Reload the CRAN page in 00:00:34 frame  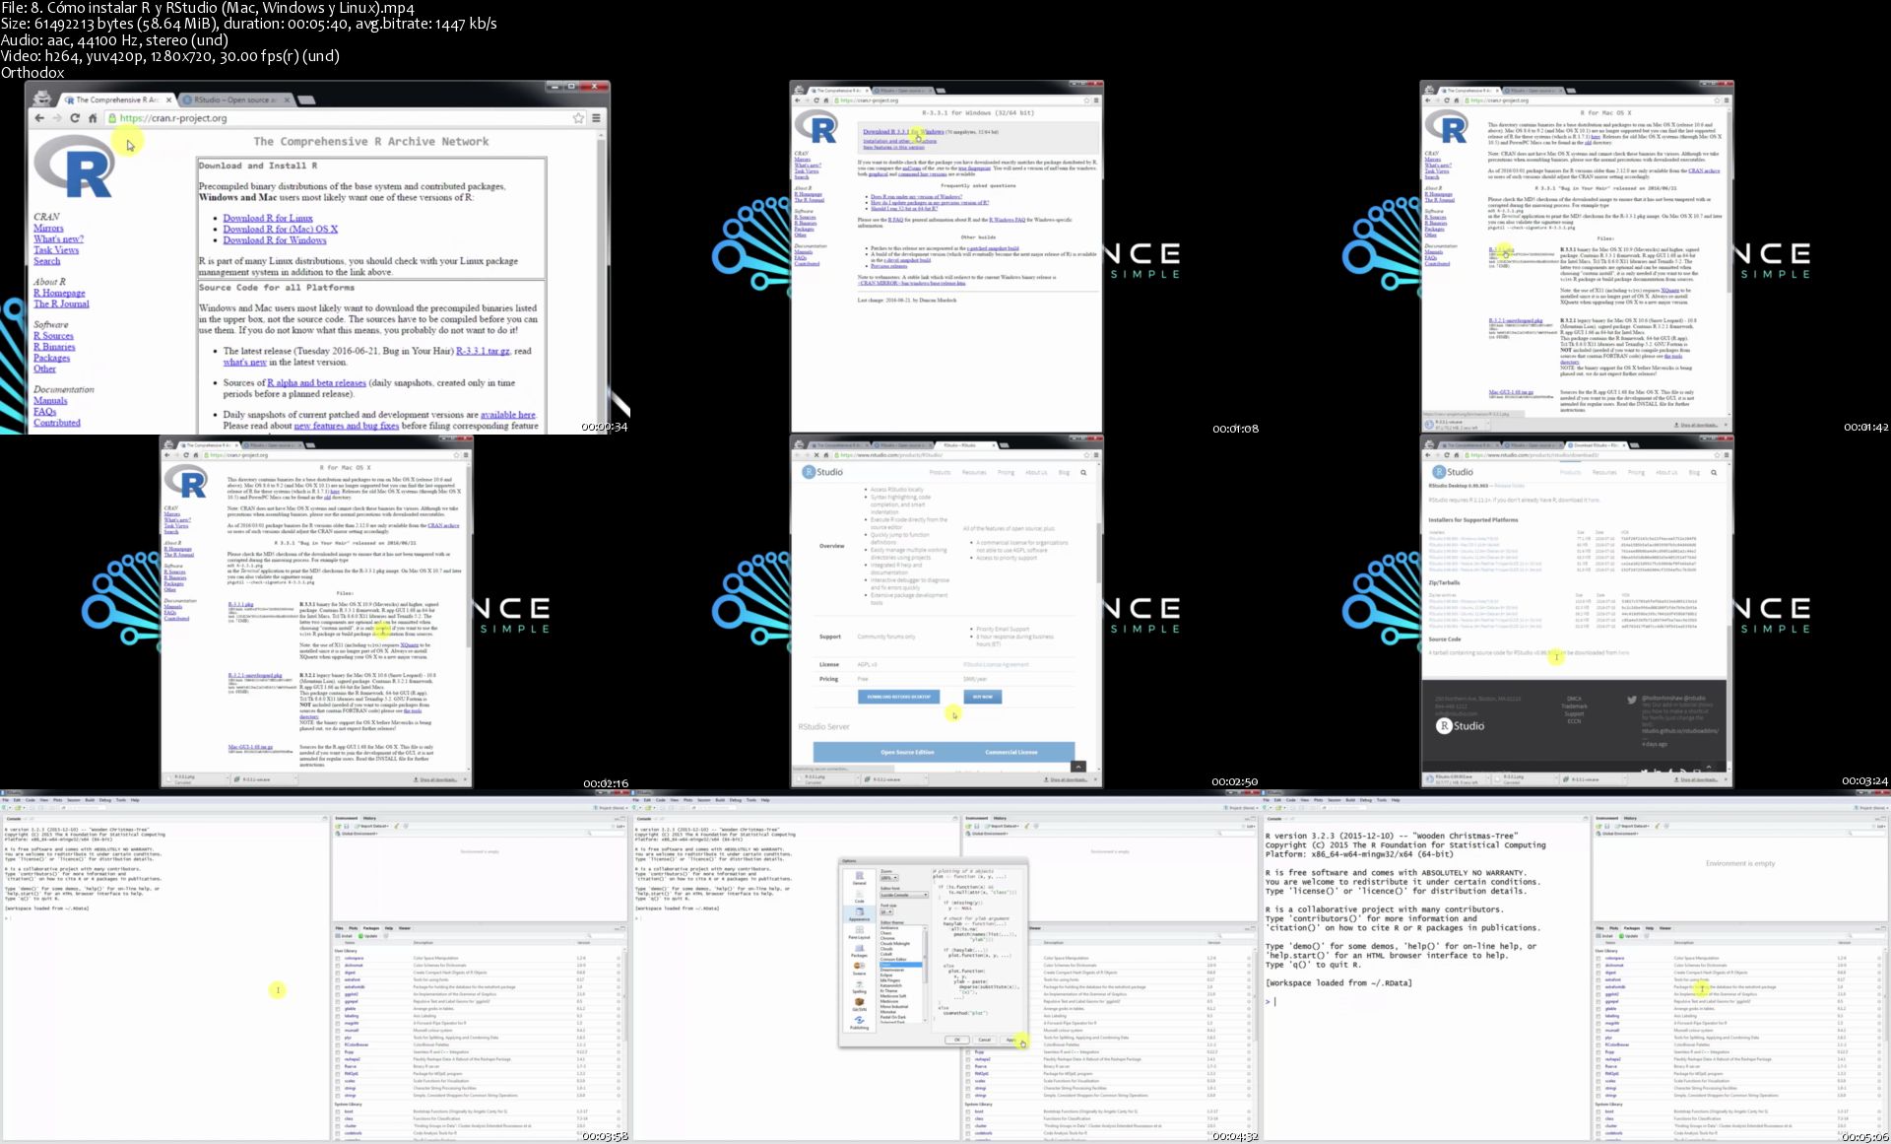[x=74, y=118]
